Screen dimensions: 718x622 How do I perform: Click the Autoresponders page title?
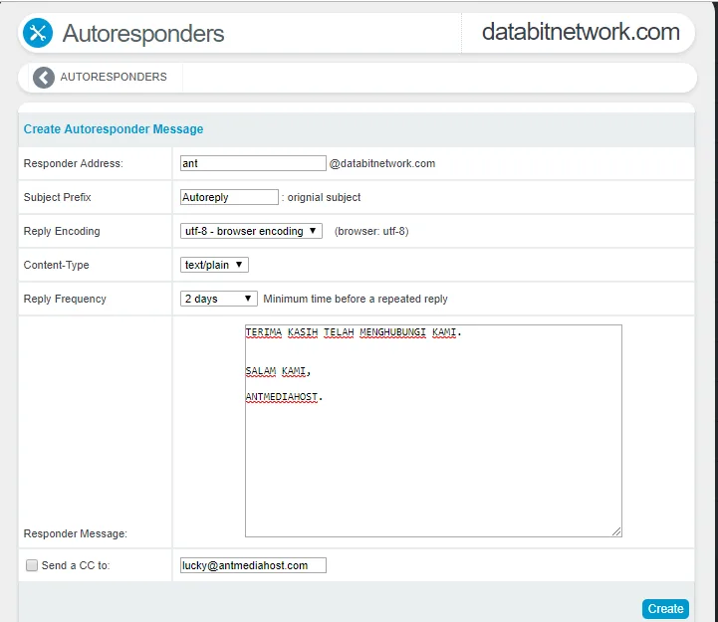coord(143,33)
